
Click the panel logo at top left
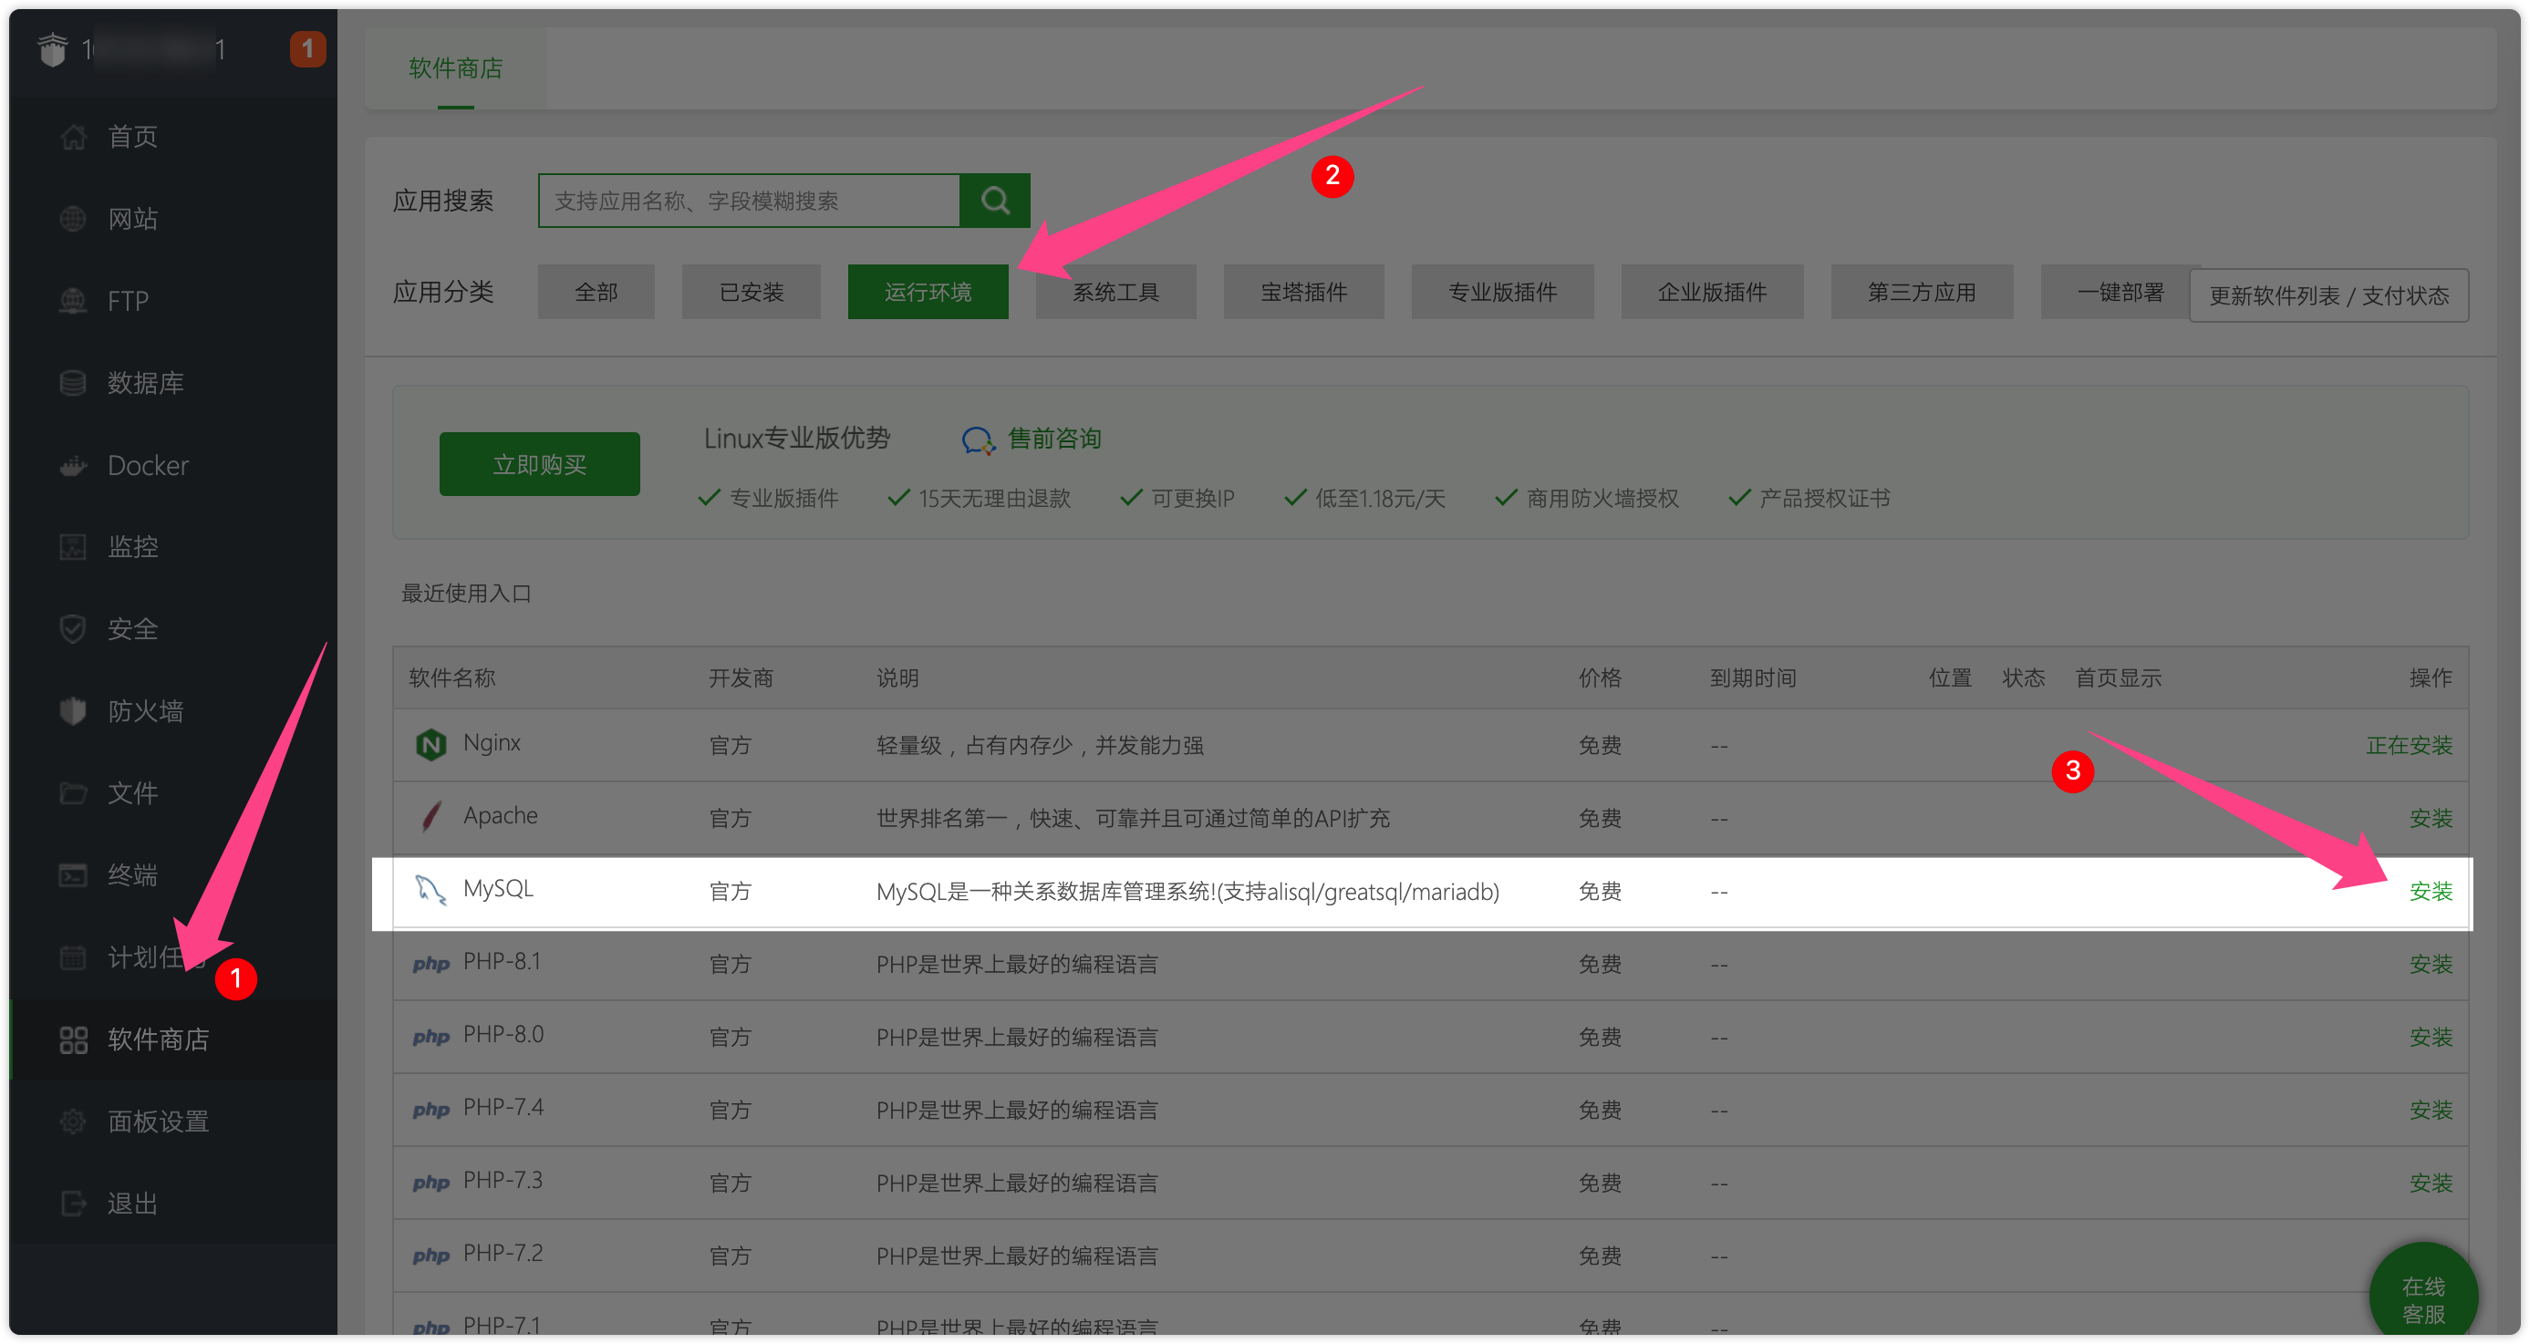(52, 48)
